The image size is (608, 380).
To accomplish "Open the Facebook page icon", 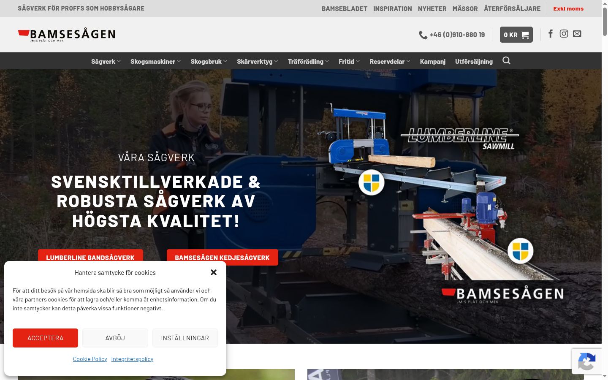I will coord(551,34).
